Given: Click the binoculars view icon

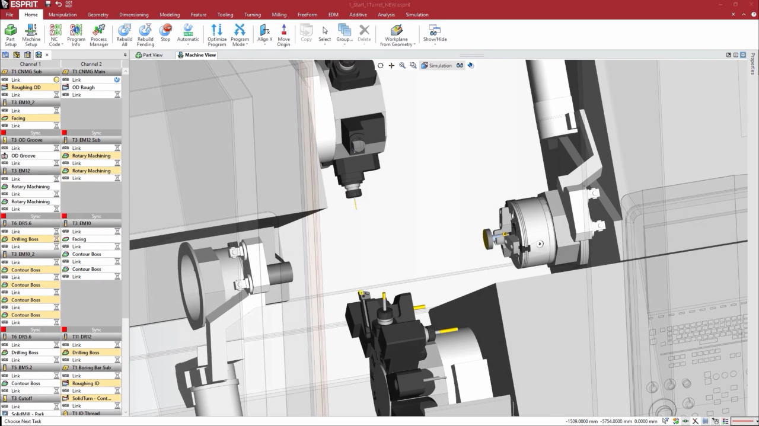Looking at the screenshot, I should 460,66.
